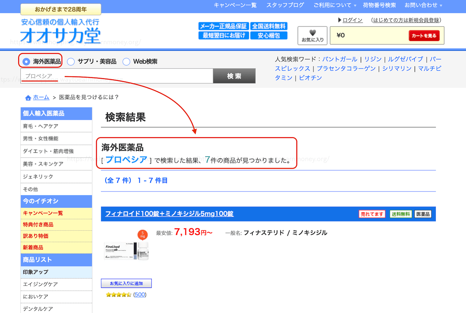Select the Web検索 radio button
Viewport: 466px width, 313px height.
pos(126,62)
